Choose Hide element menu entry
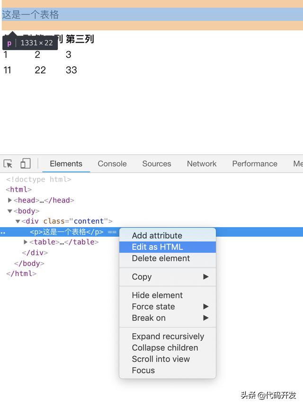 pos(168,295)
